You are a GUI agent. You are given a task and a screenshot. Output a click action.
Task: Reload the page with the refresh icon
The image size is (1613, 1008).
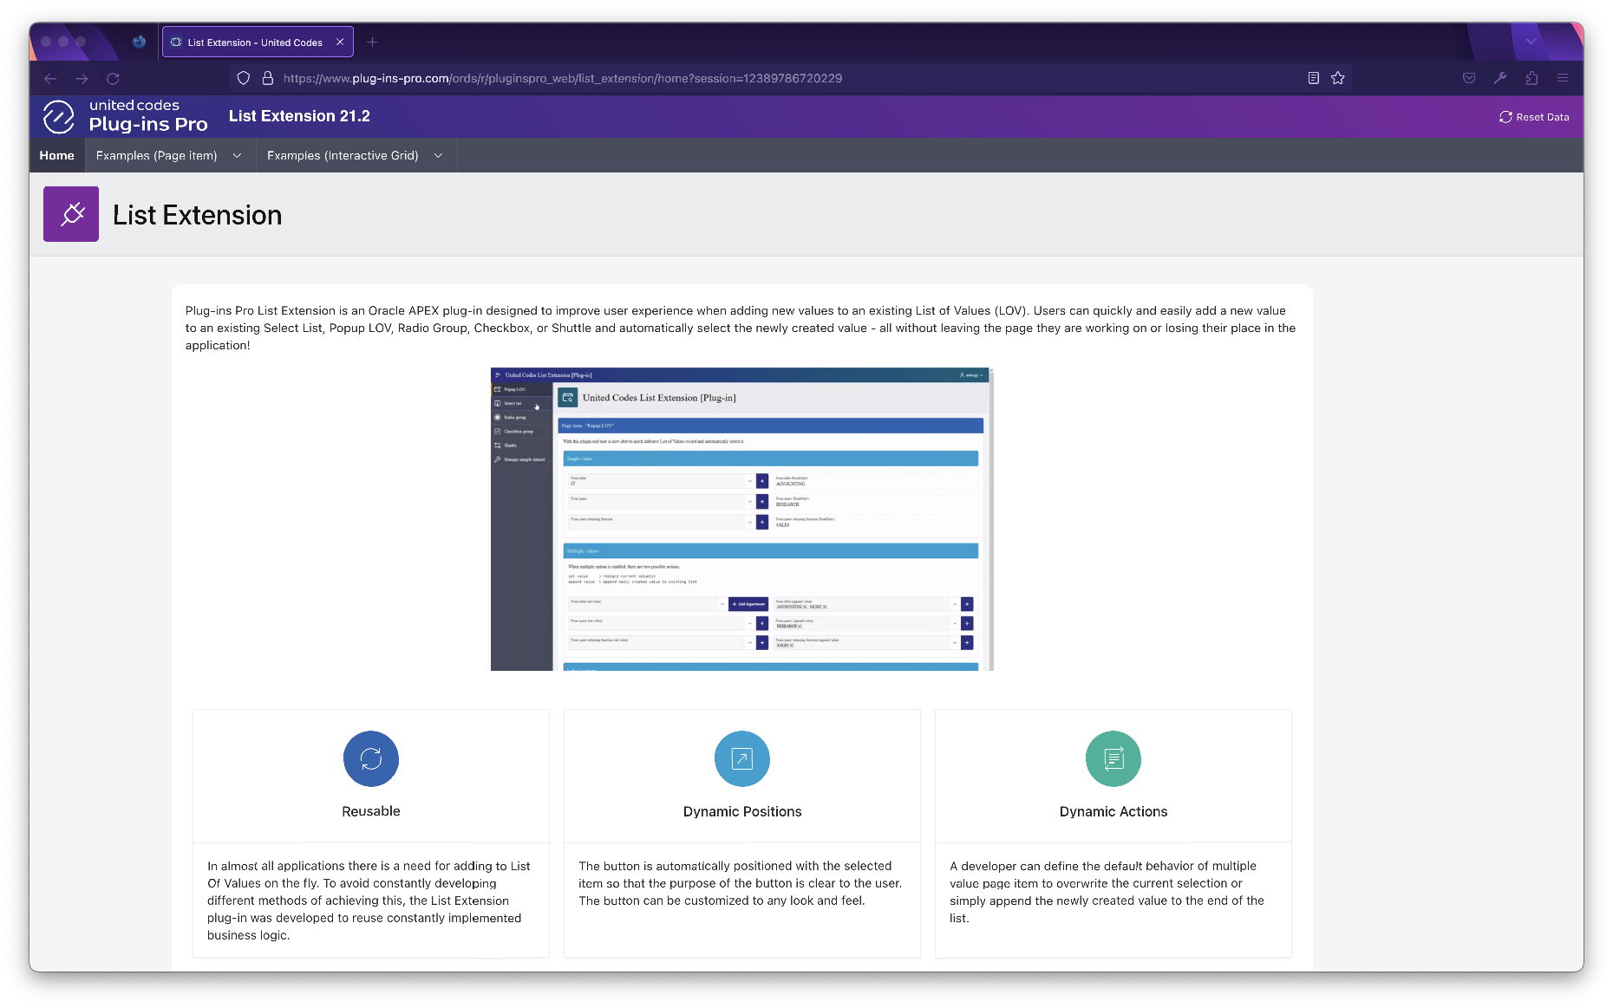coord(113,78)
